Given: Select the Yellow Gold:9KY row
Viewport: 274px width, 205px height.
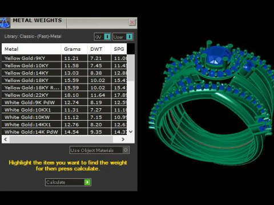Looking at the screenshot, I should 65,58.
